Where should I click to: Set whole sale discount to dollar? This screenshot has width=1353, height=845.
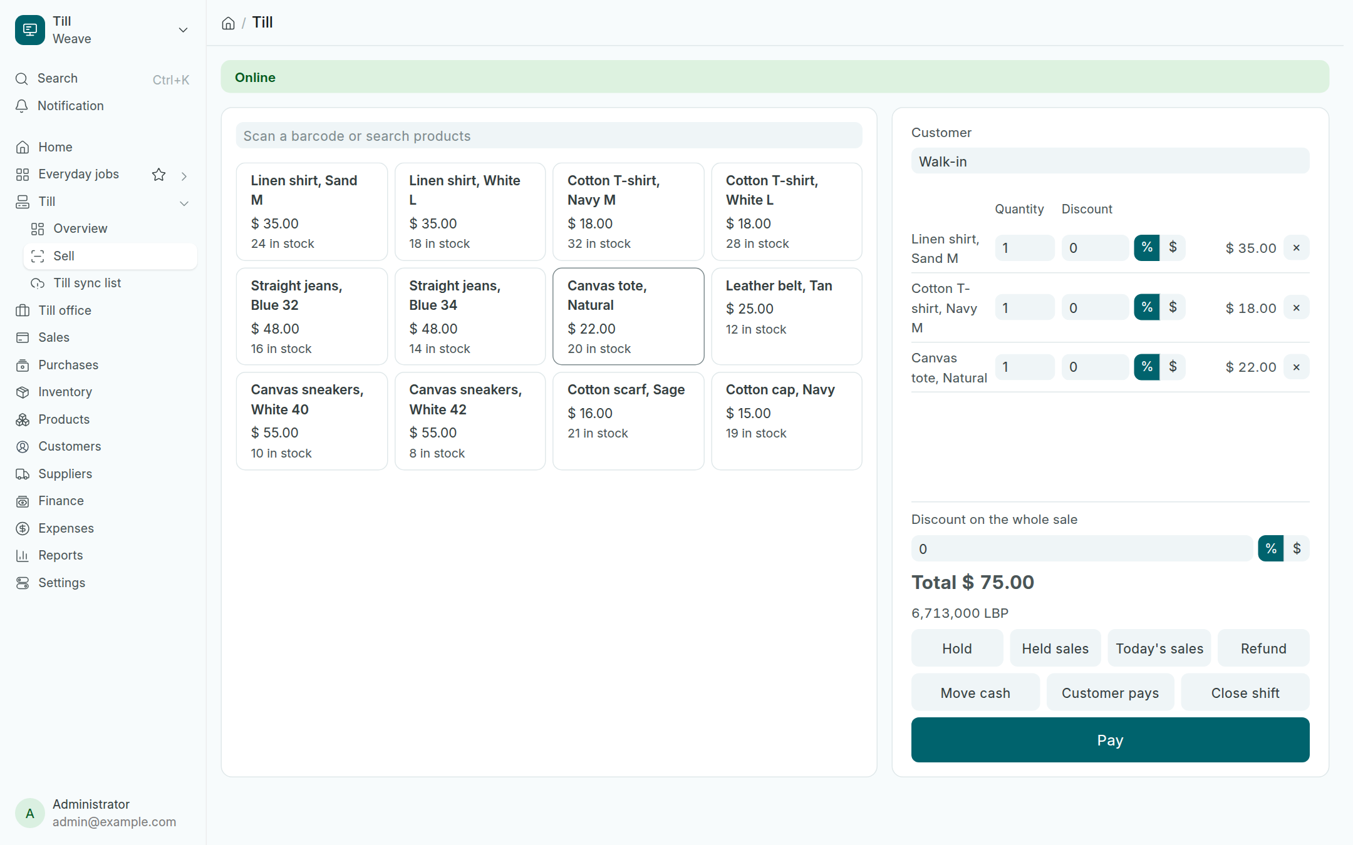pyautogui.click(x=1297, y=549)
